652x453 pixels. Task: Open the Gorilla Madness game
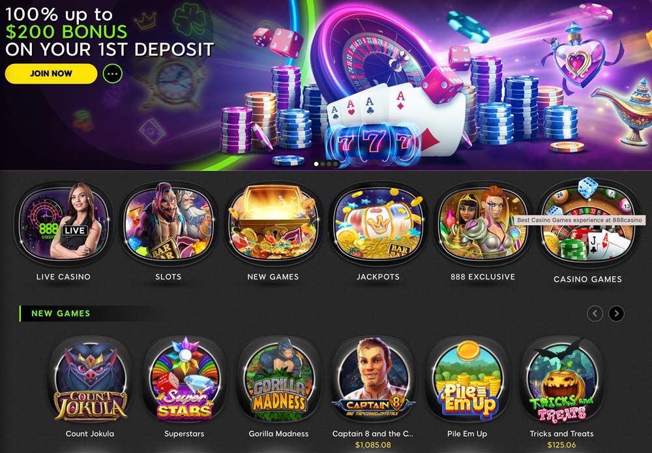(278, 380)
